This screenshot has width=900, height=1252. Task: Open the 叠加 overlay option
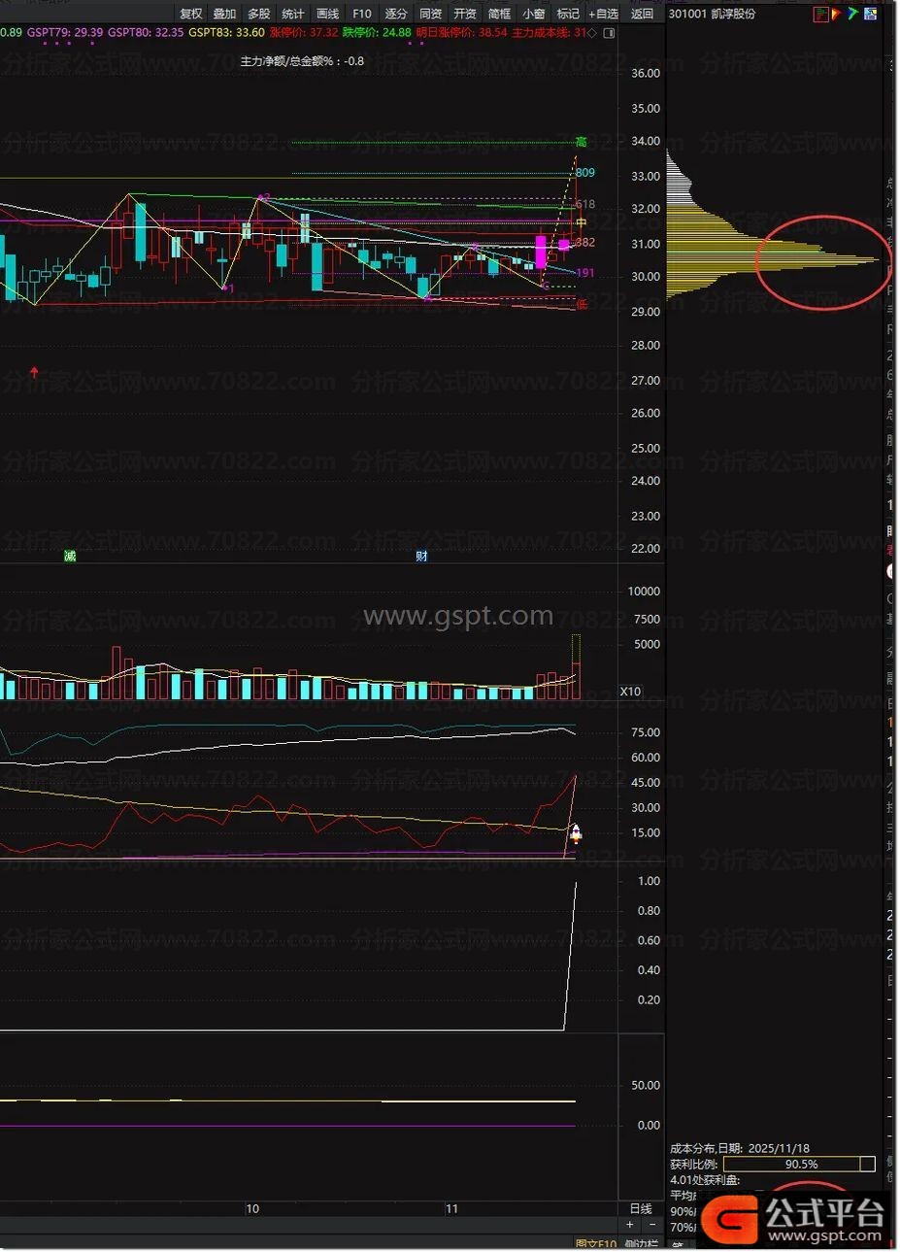(x=224, y=14)
